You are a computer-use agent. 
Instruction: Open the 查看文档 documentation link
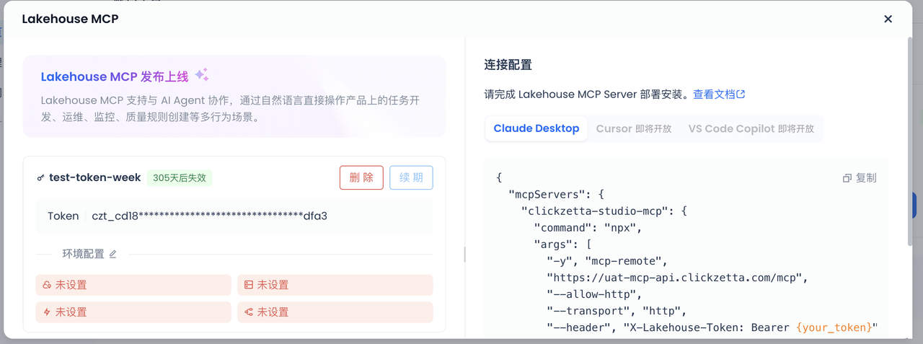click(x=718, y=94)
